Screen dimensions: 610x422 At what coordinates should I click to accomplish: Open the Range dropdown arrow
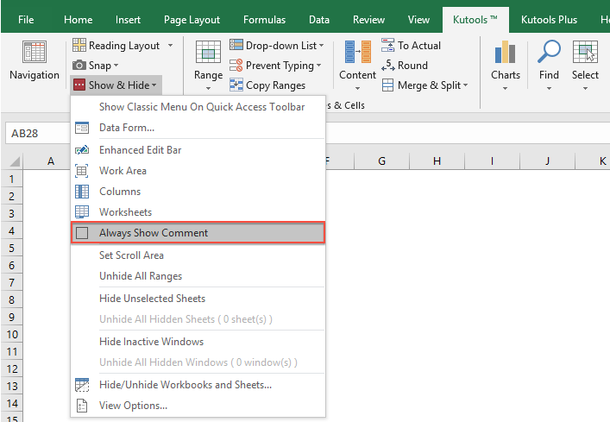point(208,88)
